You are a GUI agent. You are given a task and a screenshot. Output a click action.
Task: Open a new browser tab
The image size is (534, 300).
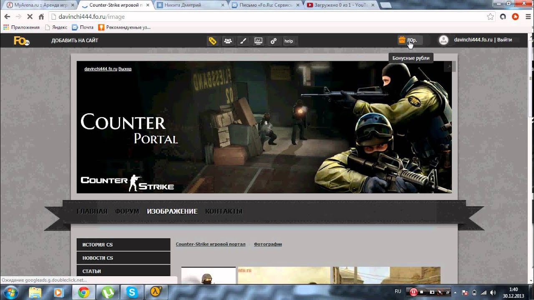tap(386, 5)
